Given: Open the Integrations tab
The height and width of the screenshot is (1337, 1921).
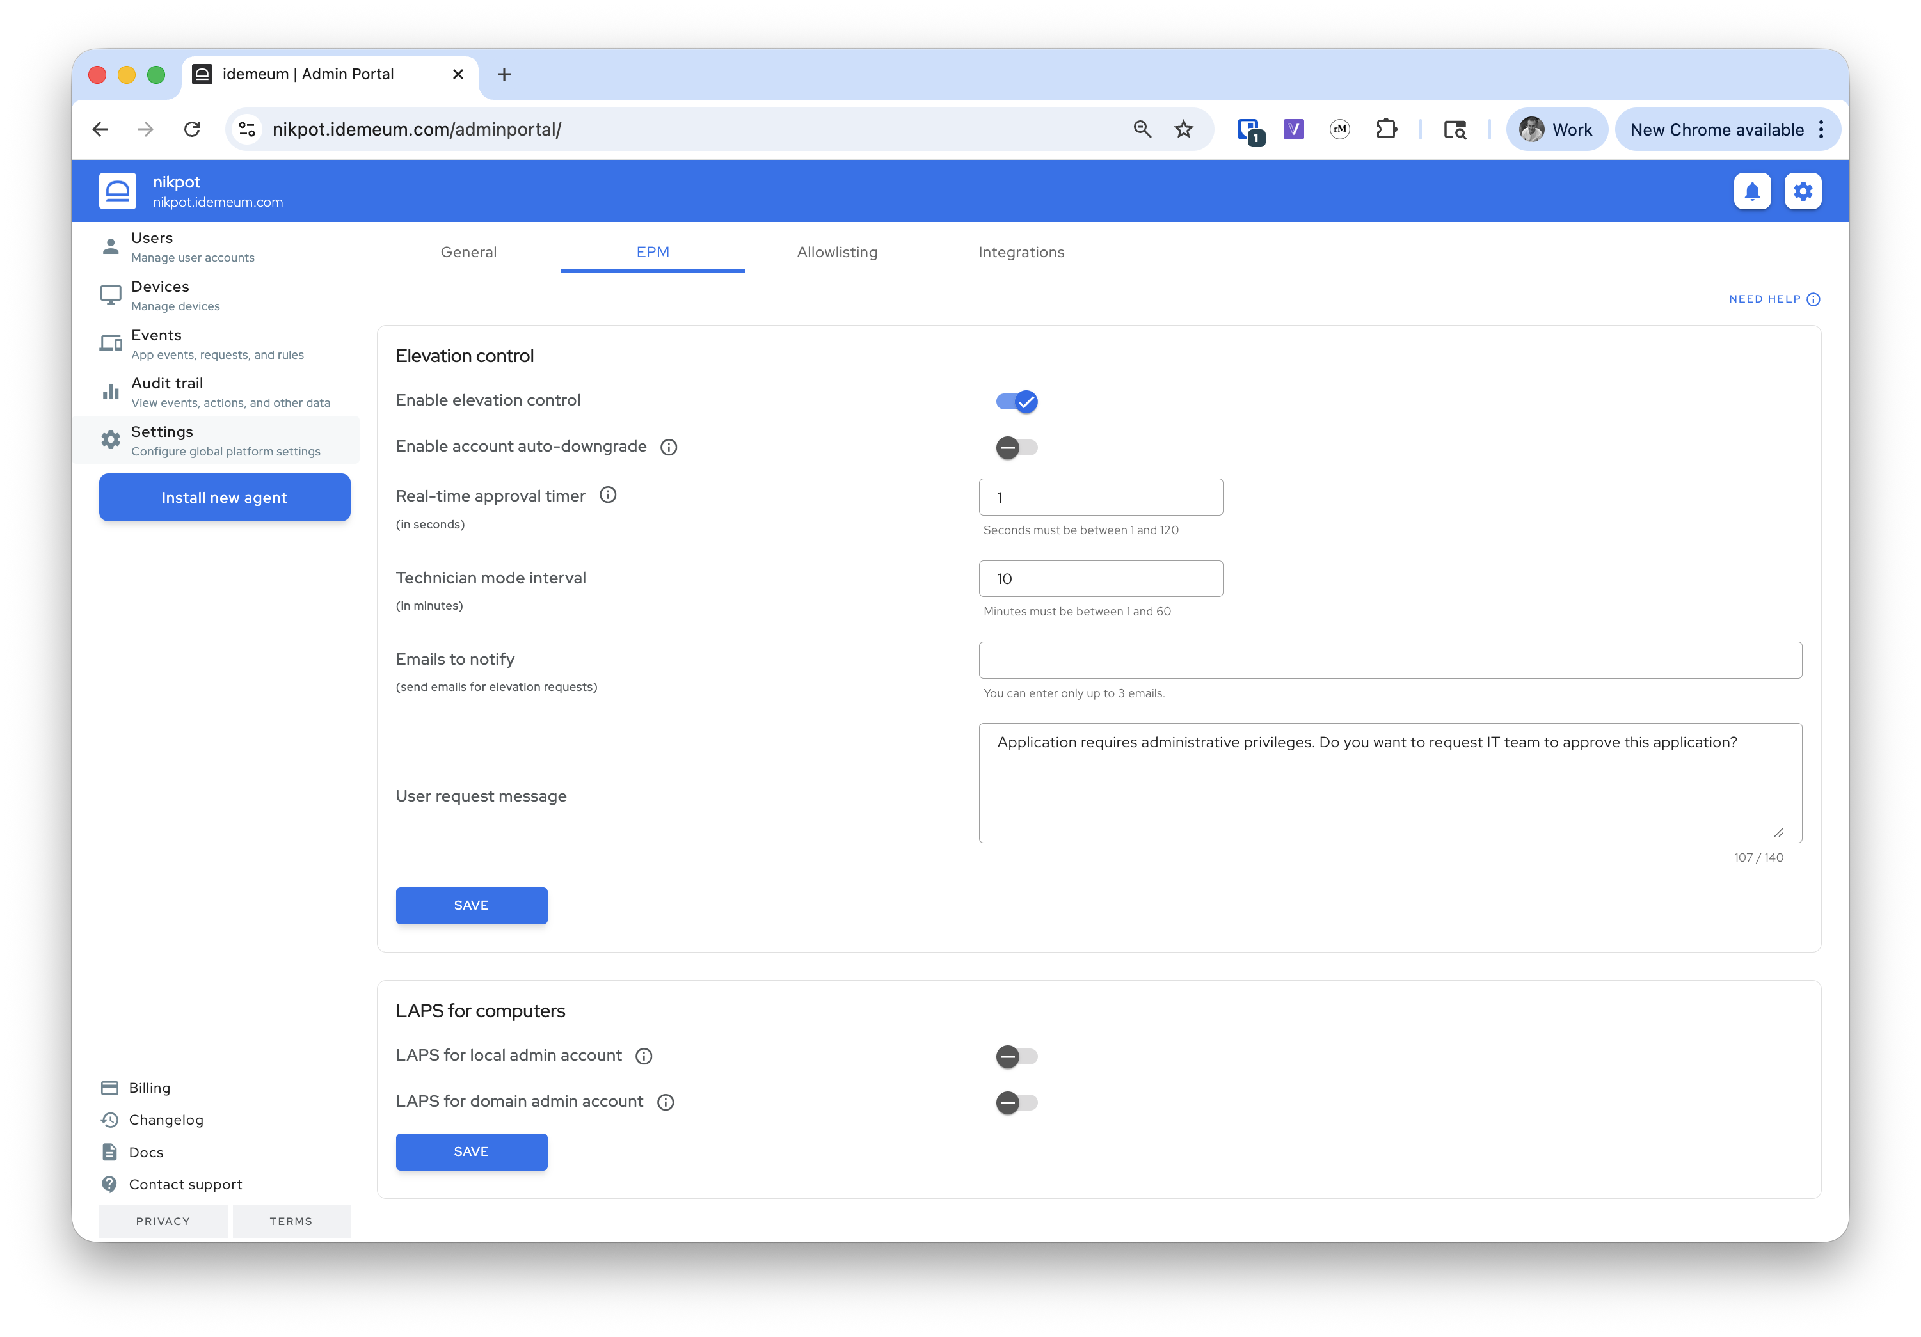Looking at the screenshot, I should coord(1021,252).
